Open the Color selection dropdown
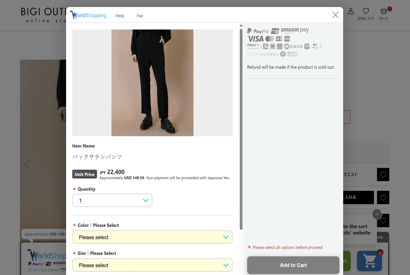 (152, 237)
